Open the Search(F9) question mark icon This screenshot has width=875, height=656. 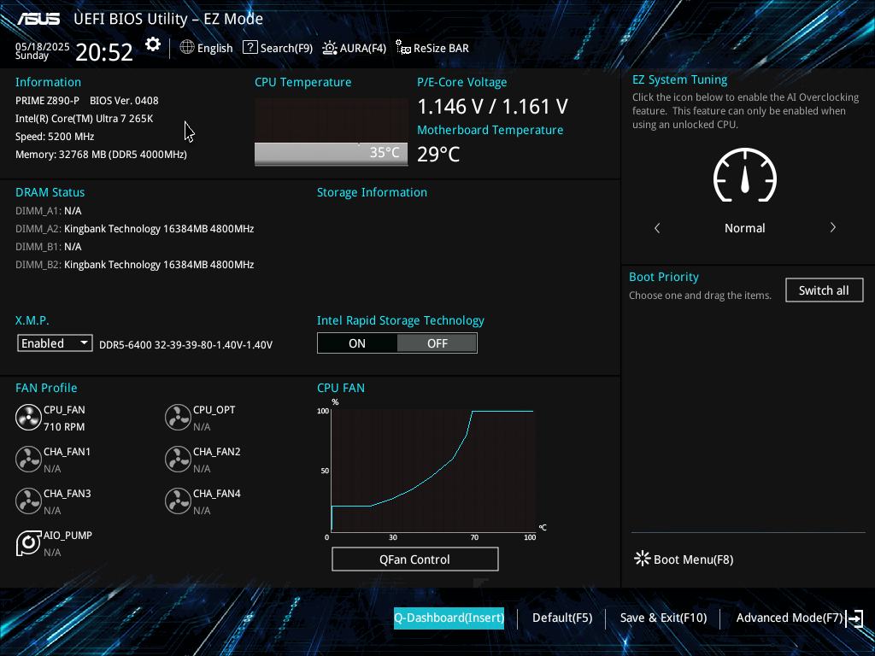click(250, 48)
